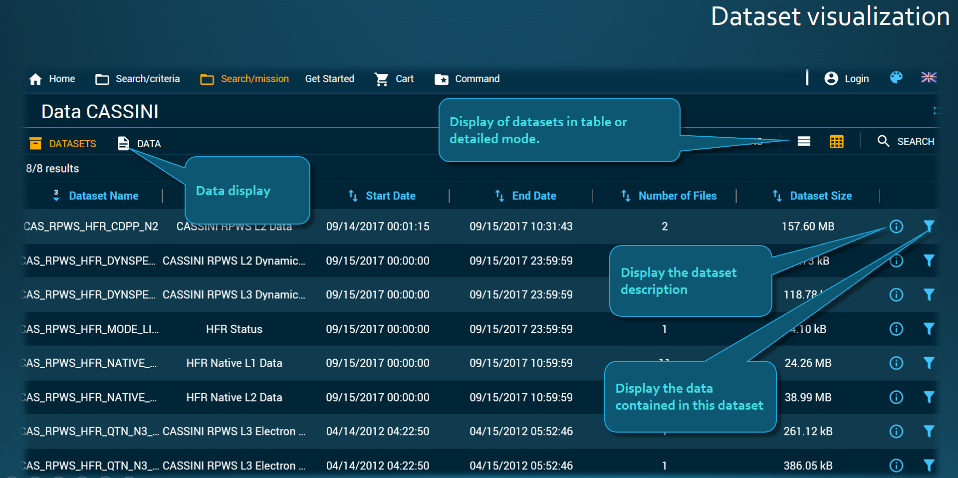958x478 pixels.
Task: Show info for HFR Status dataset
Action: point(896,329)
